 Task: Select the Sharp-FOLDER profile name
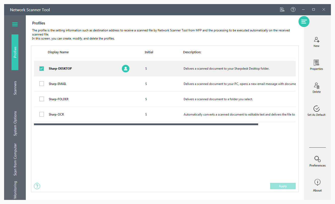click(58, 99)
